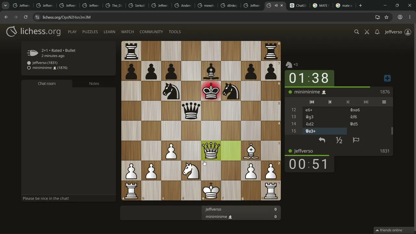416x234 pixels.
Task: Switch to the ChatGPT browser tab
Action: (298, 6)
